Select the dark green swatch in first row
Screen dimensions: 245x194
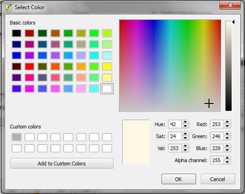42,33
